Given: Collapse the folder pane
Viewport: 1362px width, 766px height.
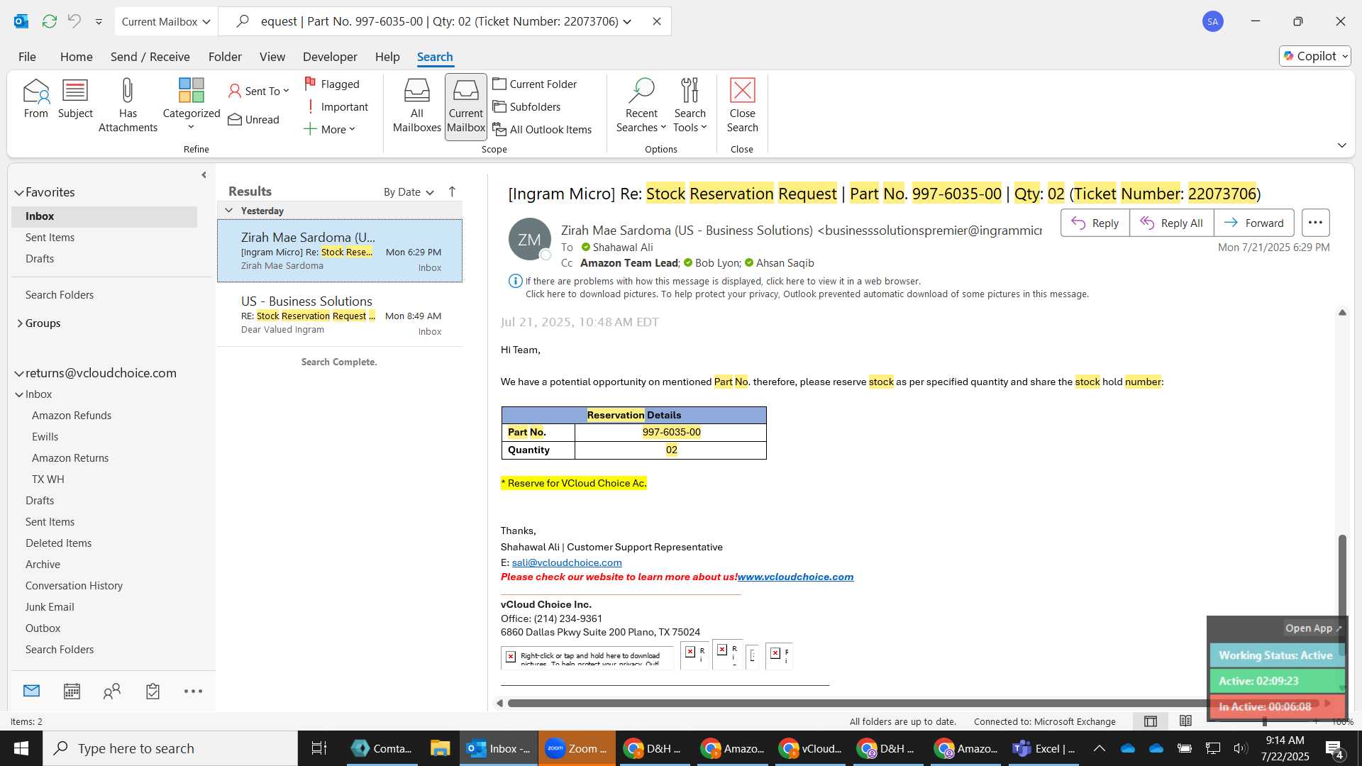Looking at the screenshot, I should (x=204, y=174).
